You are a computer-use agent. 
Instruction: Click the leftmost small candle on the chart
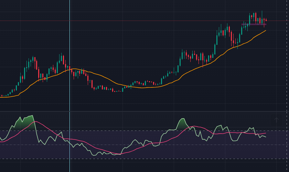2,96
